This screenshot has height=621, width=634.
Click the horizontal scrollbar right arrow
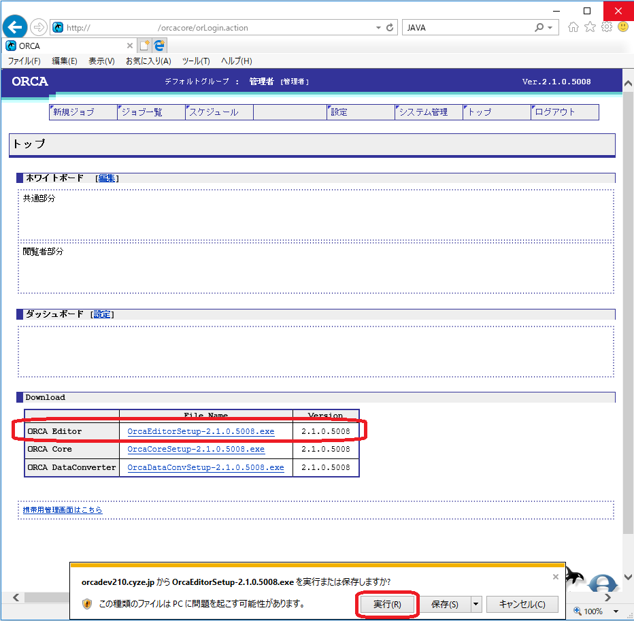pyautogui.click(x=607, y=597)
